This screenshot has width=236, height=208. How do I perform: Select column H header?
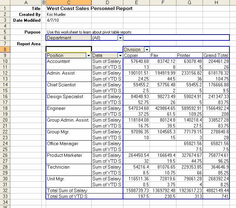tap(216, 2)
